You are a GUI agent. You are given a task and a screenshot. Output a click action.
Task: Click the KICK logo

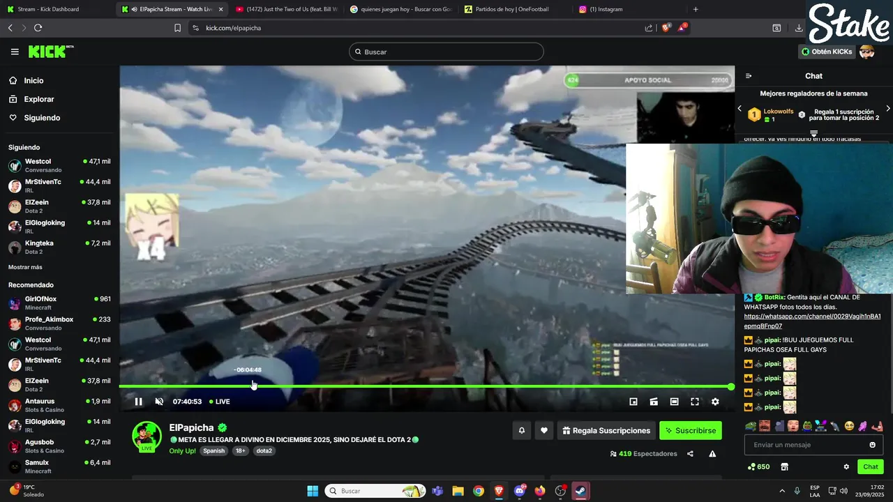[50, 52]
